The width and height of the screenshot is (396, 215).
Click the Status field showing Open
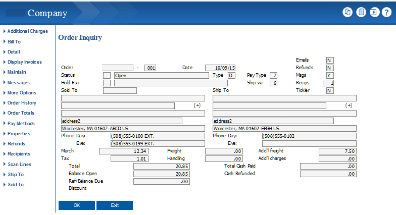click(x=161, y=75)
